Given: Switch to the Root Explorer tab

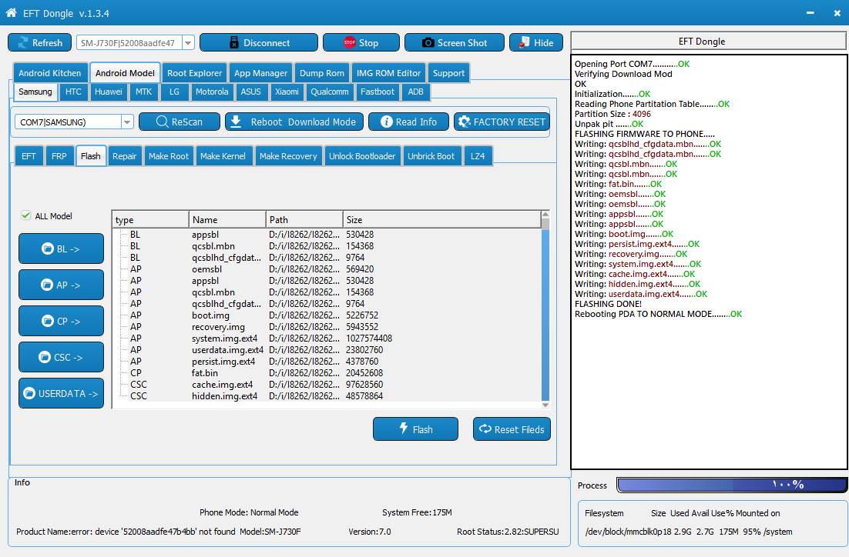Looking at the screenshot, I should tap(194, 73).
